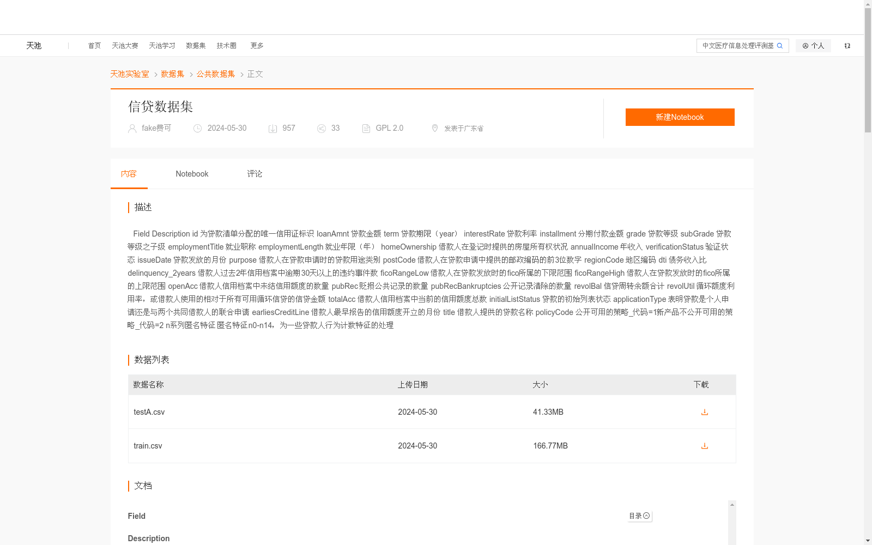Viewport: 872px width, 545px height.
Task: Click the share count icon beside 33
Action: [322, 129]
